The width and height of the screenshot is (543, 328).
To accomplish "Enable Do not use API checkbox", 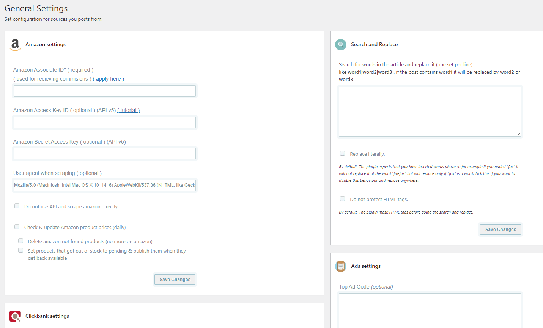I will [17, 206].
